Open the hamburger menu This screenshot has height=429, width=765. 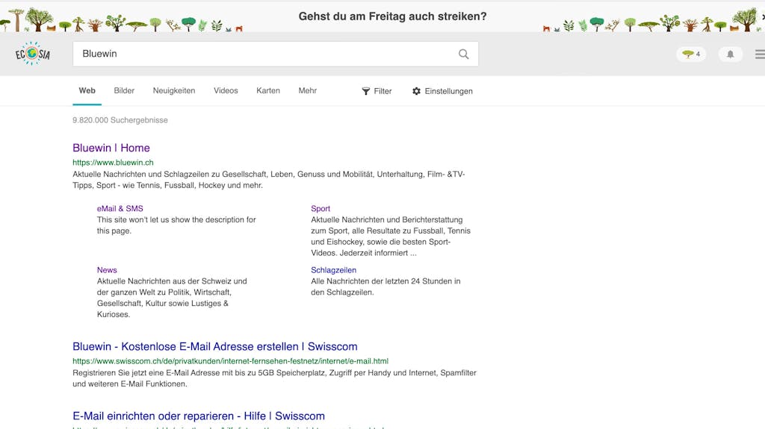coord(760,54)
